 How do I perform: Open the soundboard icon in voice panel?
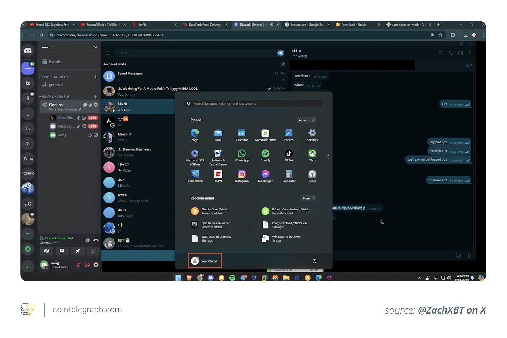[x=93, y=251]
